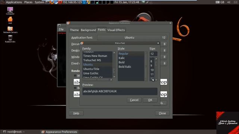Open the Applications menu
The height and width of the screenshot is (134, 239).
tap(14, 2)
